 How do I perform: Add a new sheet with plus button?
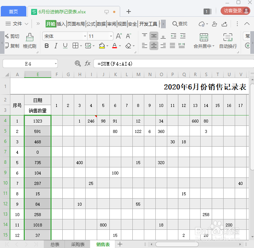[120, 244]
